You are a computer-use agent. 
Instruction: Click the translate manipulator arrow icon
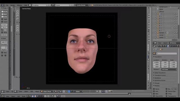pyautogui.click(x=69, y=91)
